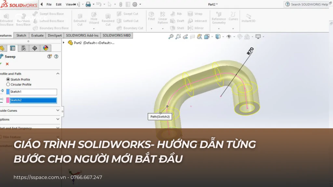Open the Curves tool
Image resolution: width=333 pixels, height=187 pixels.
pos(233,16)
